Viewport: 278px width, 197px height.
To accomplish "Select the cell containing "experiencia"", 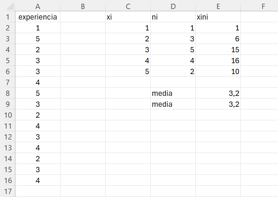I will pos(38,17).
